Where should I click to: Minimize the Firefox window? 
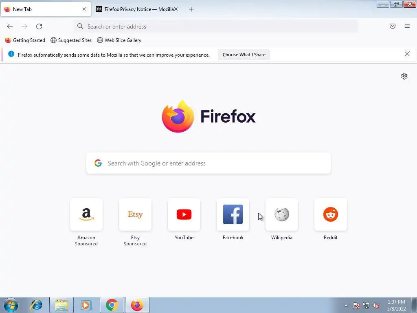383,4
